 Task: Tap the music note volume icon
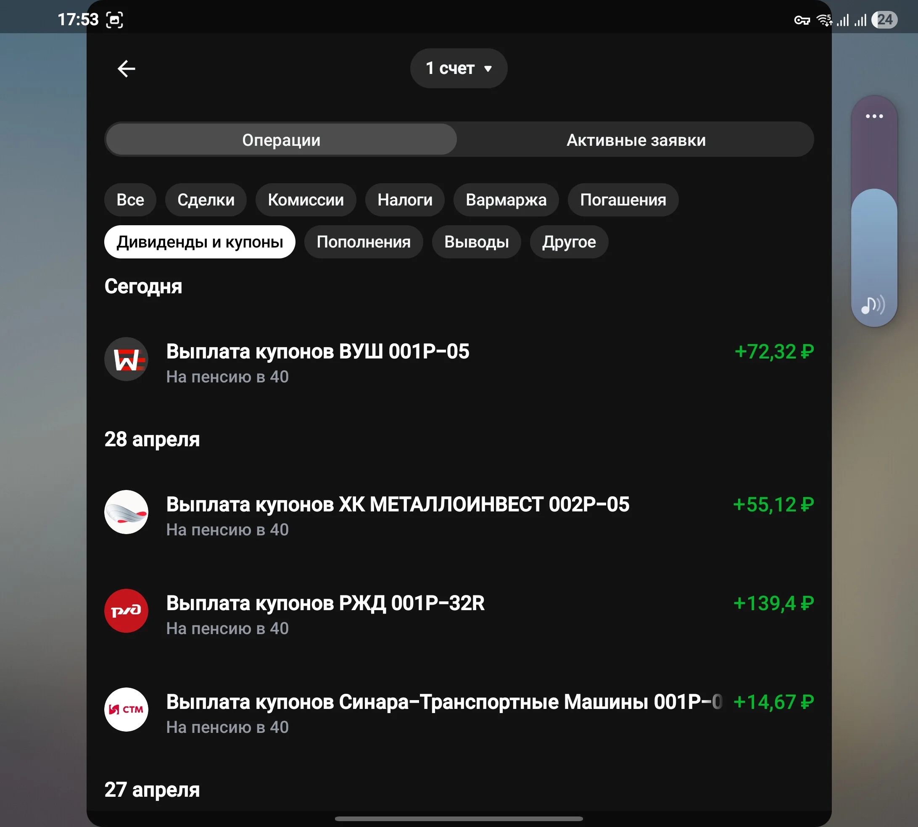[x=873, y=305]
